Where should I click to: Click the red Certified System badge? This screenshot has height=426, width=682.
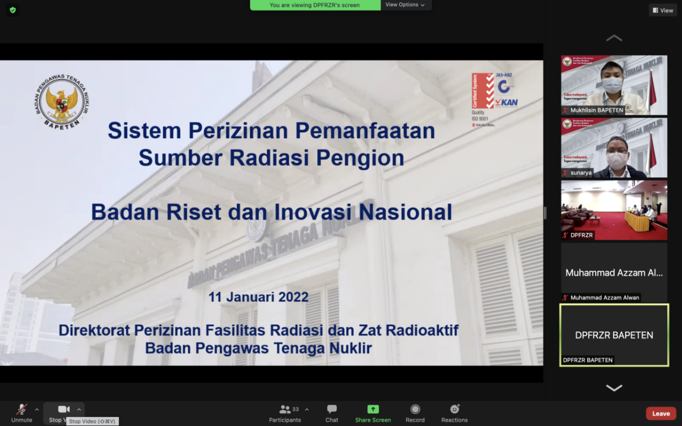(x=482, y=91)
